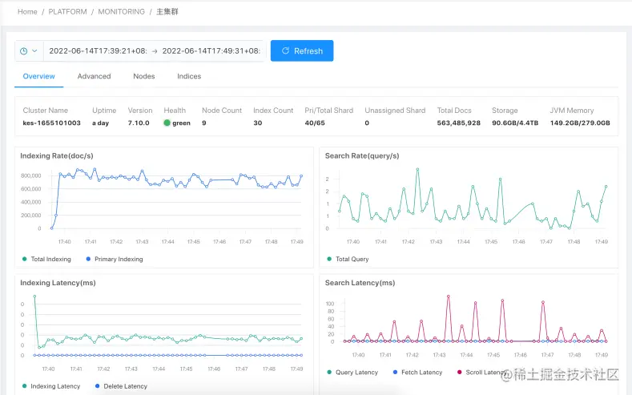
Task: Click Total Docs value 563,485,928
Action: click(459, 123)
